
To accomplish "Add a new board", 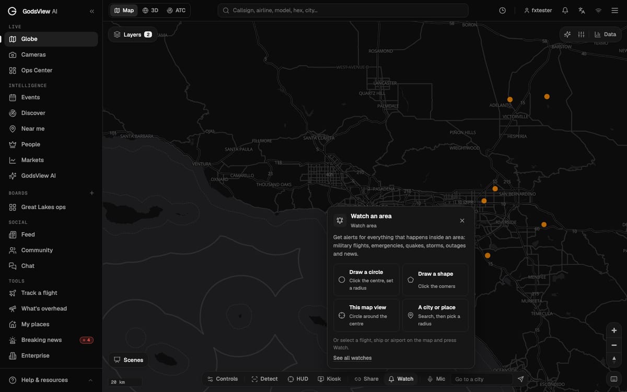I will pos(92,193).
